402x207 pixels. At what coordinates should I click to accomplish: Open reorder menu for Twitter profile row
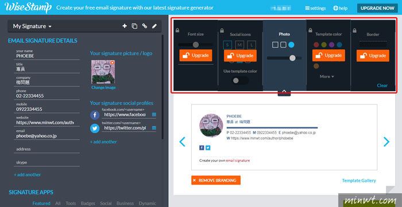tap(154, 128)
